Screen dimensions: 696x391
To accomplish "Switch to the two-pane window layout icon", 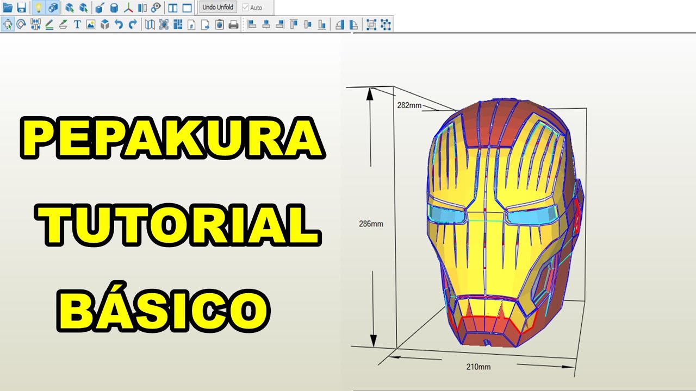I will point(173,8).
